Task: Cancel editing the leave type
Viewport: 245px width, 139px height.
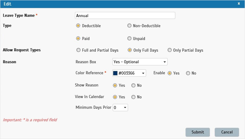Action: click(x=227, y=132)
